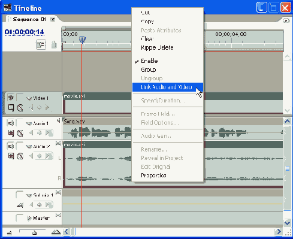
Task: Click the timeline zoom slider handle
Action: [x=34, y=233]
